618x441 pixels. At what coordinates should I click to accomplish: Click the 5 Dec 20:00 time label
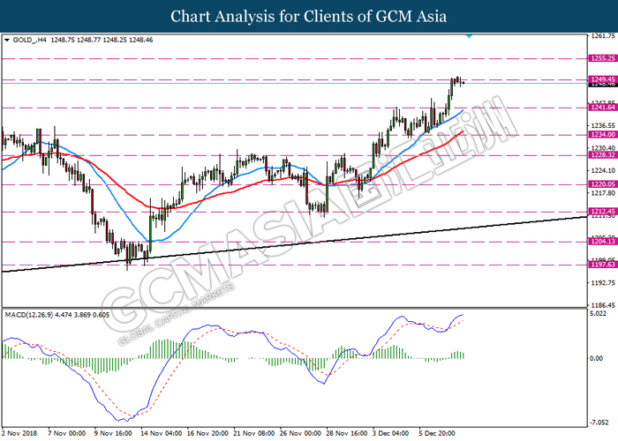(x=437, y=433)
